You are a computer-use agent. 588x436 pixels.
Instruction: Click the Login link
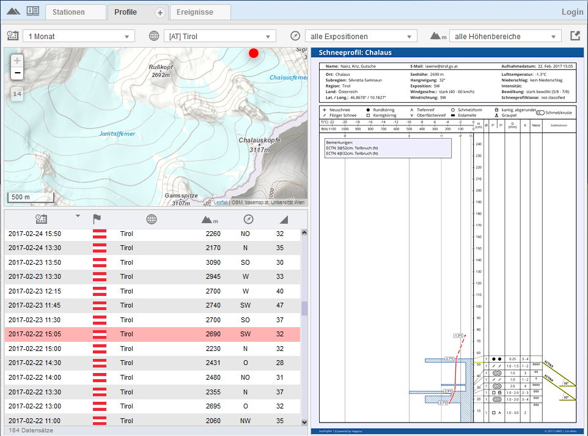pyautogui.click(x=572, y=12)
